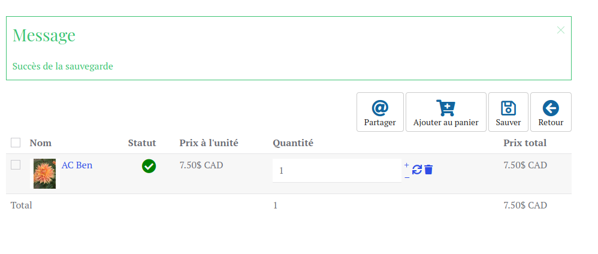Go back using the Retour arrow

coord(551,112)
